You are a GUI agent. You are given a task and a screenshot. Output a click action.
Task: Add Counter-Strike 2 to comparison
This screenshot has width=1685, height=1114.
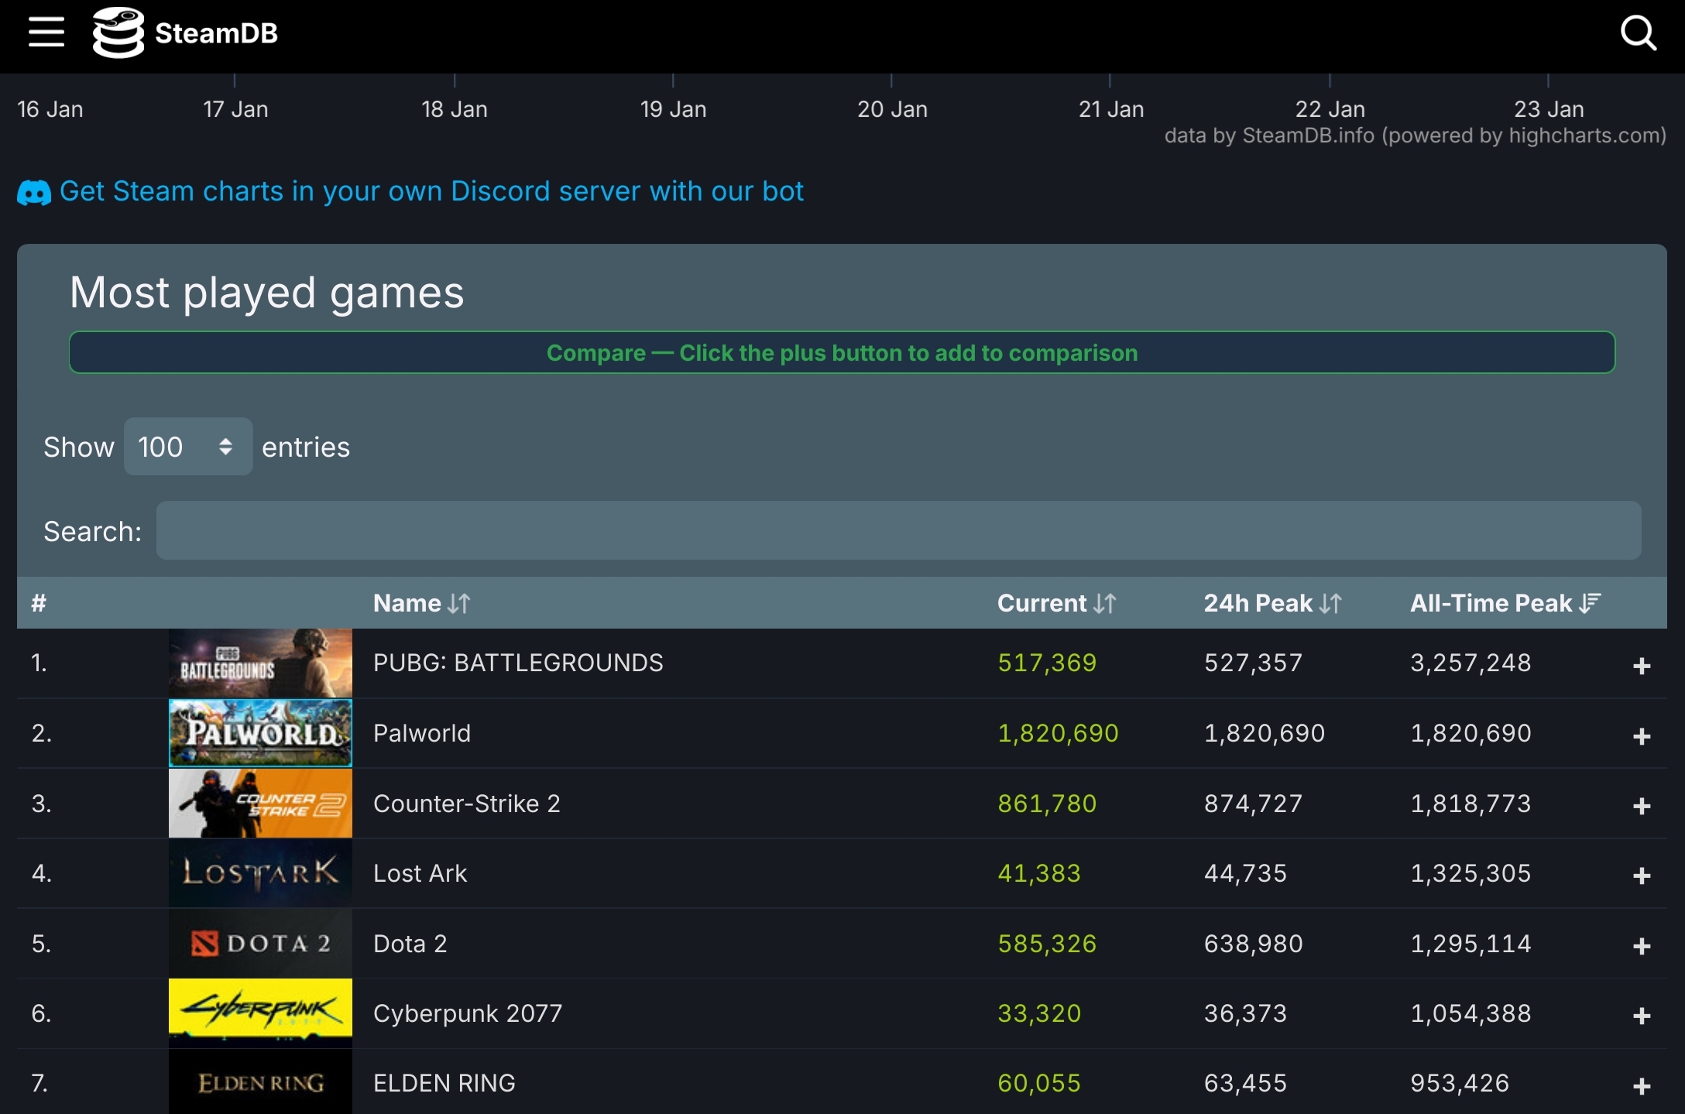1642,806
